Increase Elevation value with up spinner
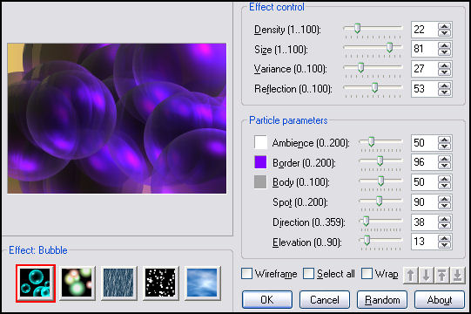The height and width of the screenshot is (314, 471). coord(444,238)
